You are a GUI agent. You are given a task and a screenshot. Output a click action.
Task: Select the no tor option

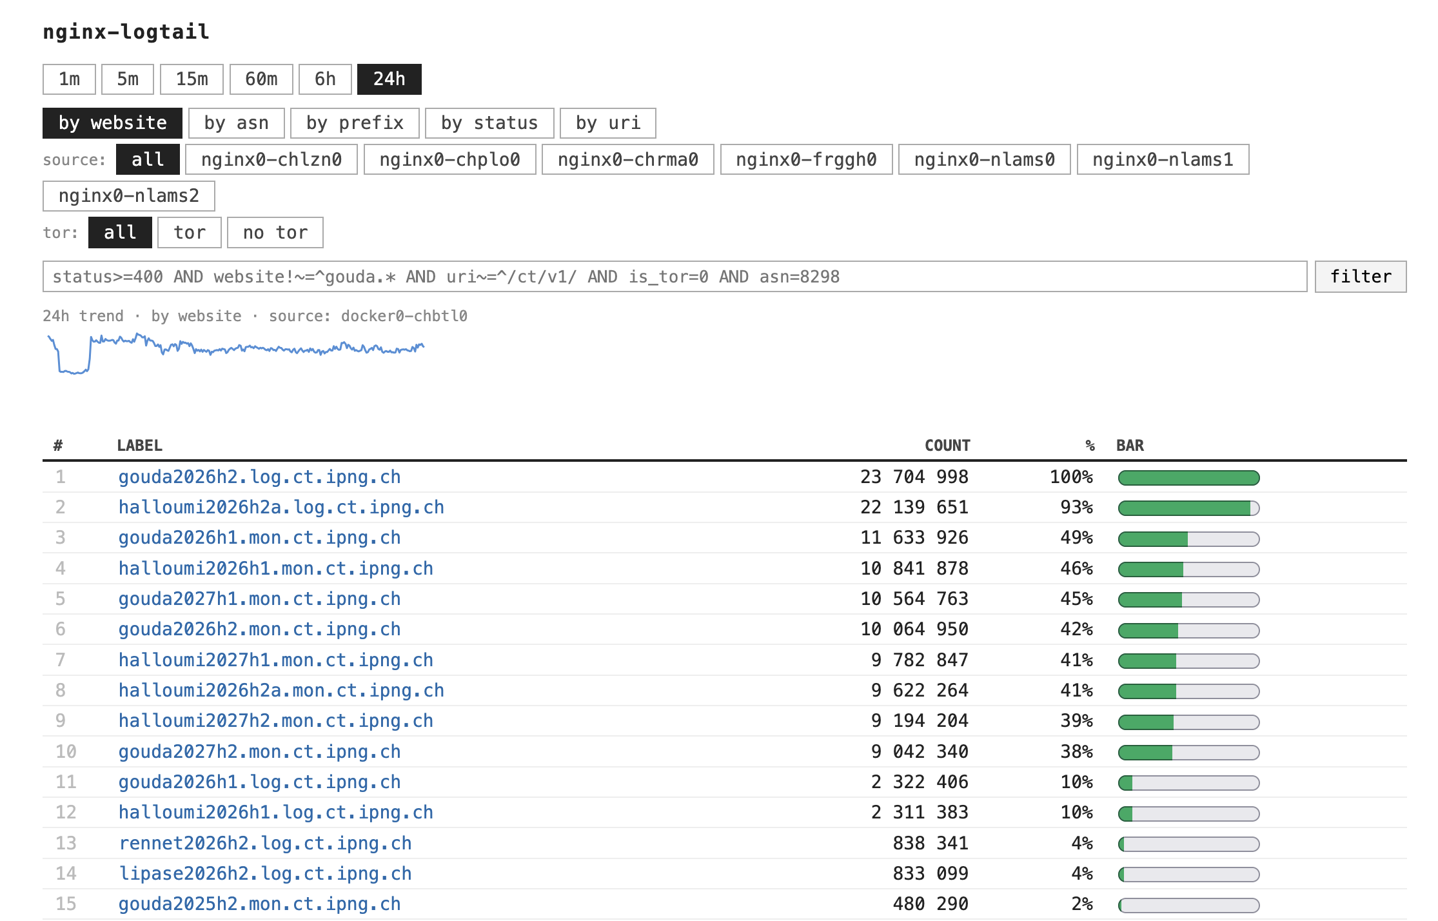[x=275, y=233]
